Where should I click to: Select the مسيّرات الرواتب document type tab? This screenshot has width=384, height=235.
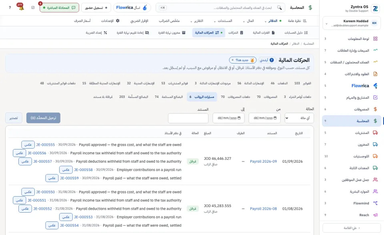202,97
